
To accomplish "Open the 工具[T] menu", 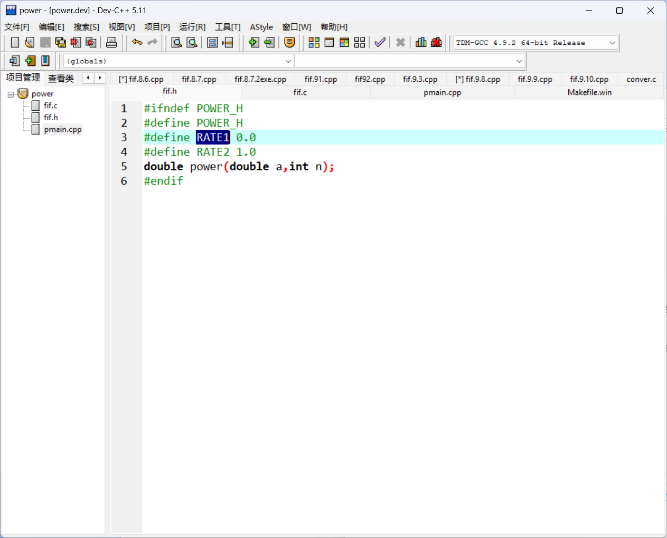I will pos(228,27).
